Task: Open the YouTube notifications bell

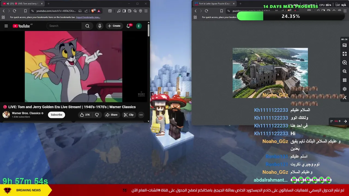Action: (128, 26)
